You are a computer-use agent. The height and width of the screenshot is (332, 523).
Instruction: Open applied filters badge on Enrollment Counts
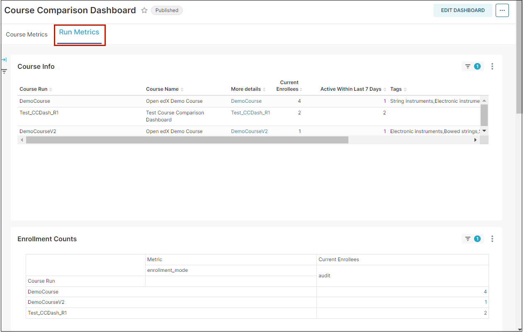click(472, 239)
